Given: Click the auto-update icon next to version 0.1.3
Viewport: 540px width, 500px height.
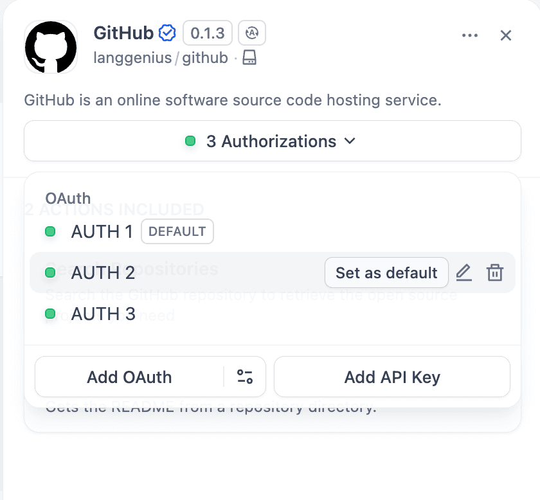Looking at the screenshot, I should [x=251, y=33].
